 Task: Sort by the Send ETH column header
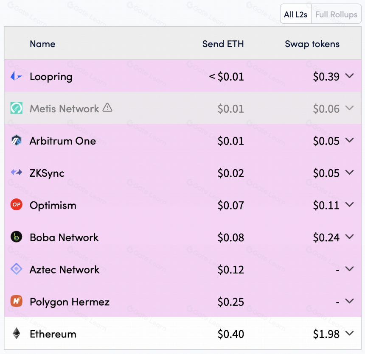pyautogui.click(x=223, y=44)
